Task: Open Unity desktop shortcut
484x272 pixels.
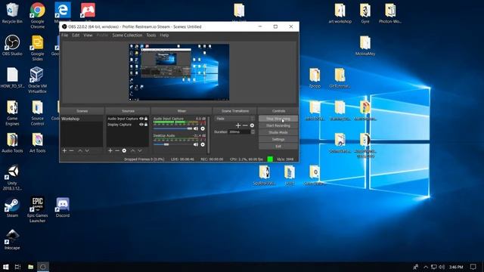Action: click(12, 178)
